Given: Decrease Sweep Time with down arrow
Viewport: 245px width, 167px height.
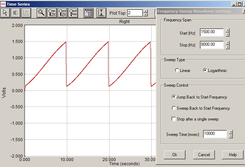Looking at the screenshot, I should 231,136.
